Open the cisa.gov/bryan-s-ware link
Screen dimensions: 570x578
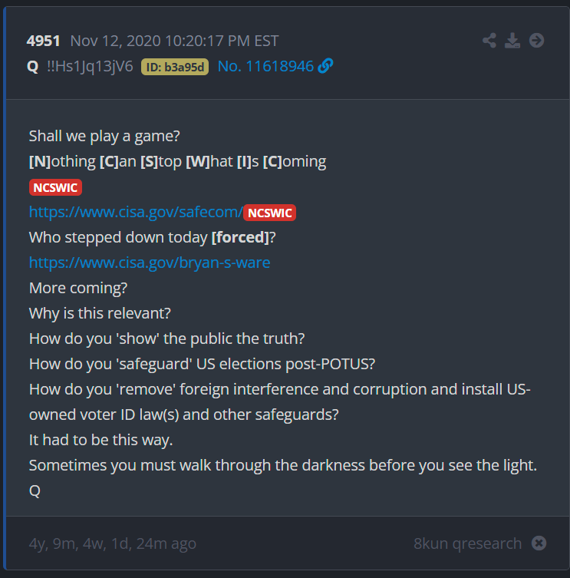(150, 263)
